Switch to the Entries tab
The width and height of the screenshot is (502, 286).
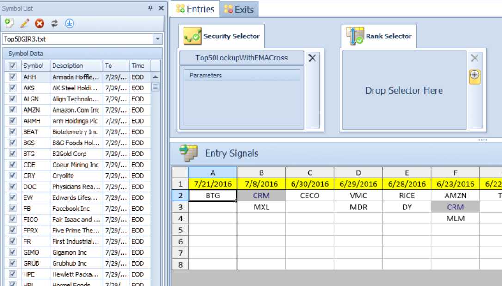(195, 9)
